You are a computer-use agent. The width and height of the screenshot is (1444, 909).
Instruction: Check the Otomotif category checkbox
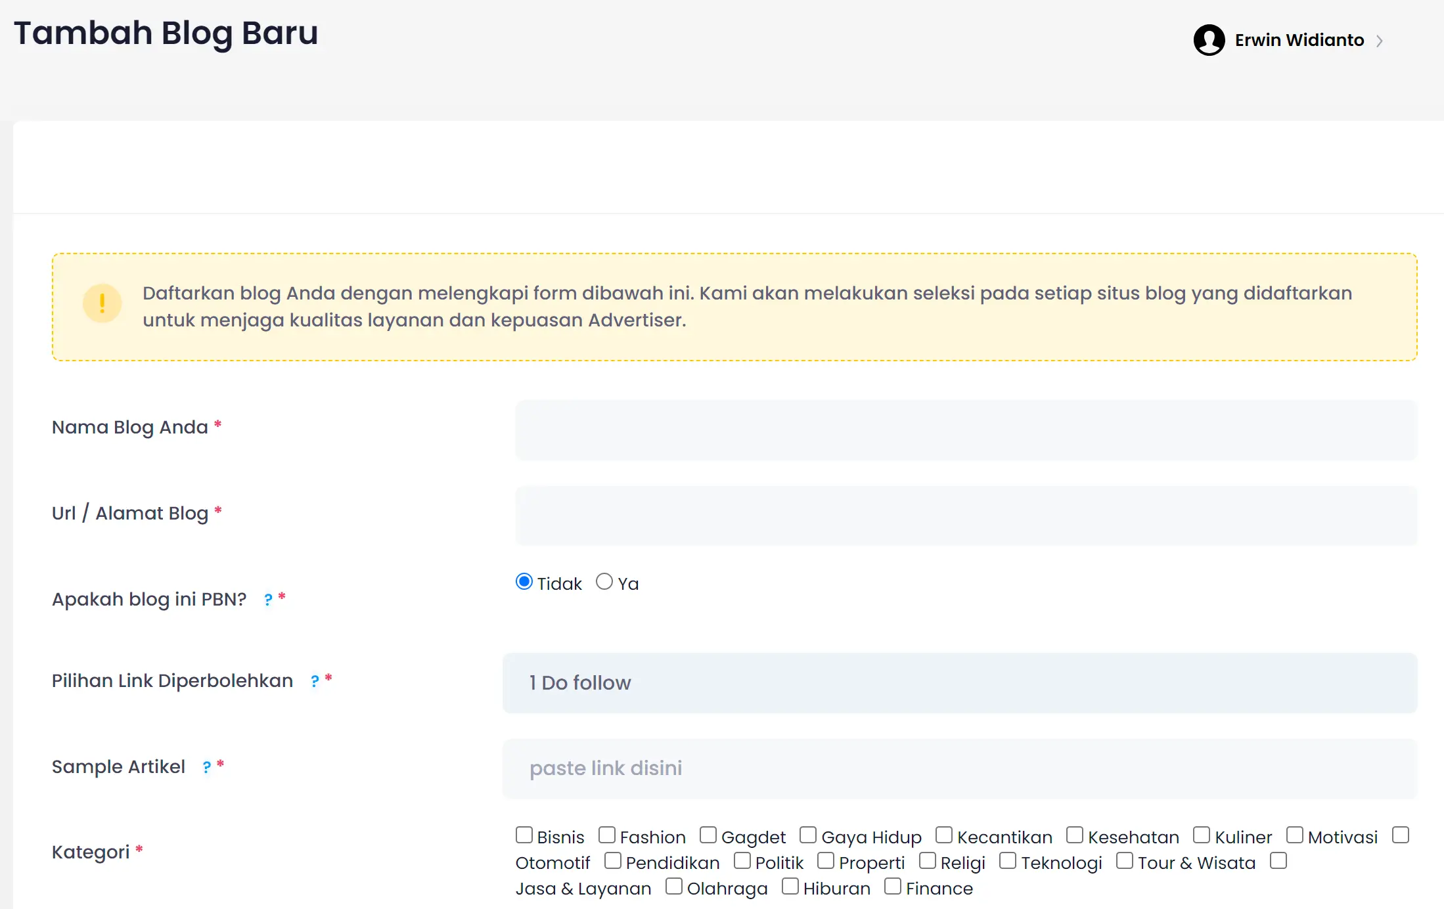coord(1401,835)
